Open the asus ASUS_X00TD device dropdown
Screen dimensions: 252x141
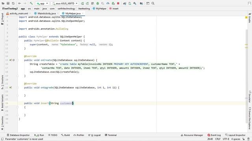pos(65,4)
